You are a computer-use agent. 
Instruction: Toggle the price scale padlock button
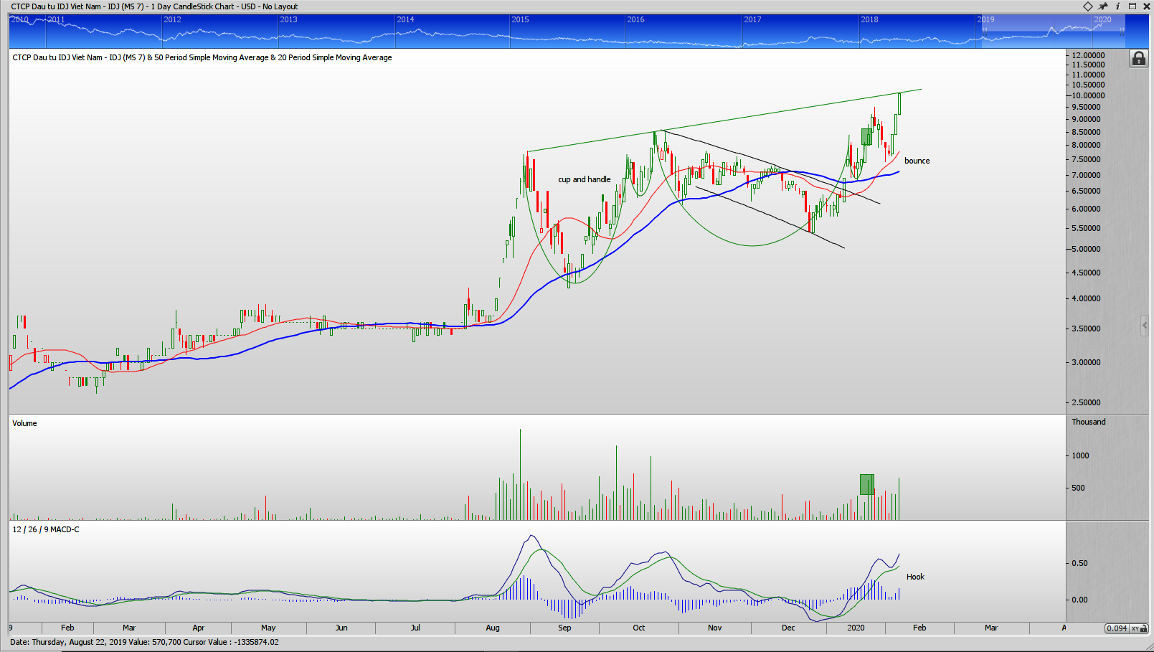click(1138, 59)
